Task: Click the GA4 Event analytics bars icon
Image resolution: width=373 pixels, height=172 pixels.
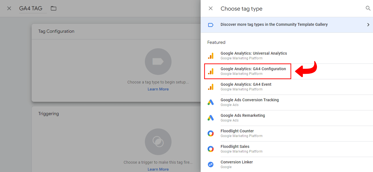Action: [x=211, y=87]
